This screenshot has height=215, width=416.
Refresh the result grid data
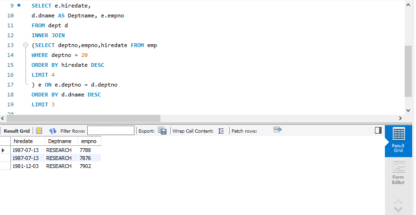coord(53,131)
